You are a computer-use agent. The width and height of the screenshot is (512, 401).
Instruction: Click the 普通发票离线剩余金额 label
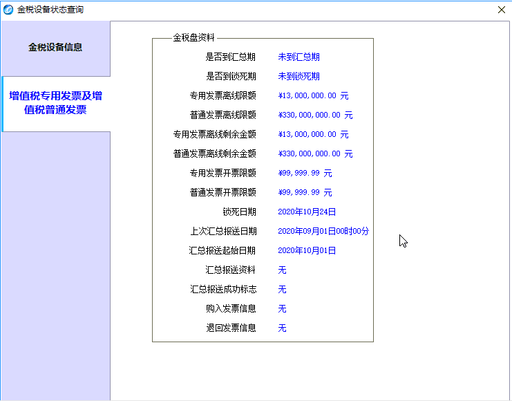coord(214,153)
